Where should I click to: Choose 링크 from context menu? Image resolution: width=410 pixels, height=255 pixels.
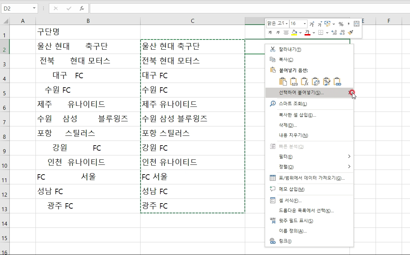point(309,241)
